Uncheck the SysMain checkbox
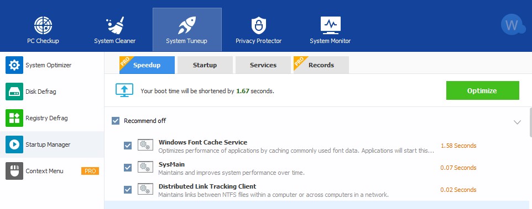 point(128,168)
